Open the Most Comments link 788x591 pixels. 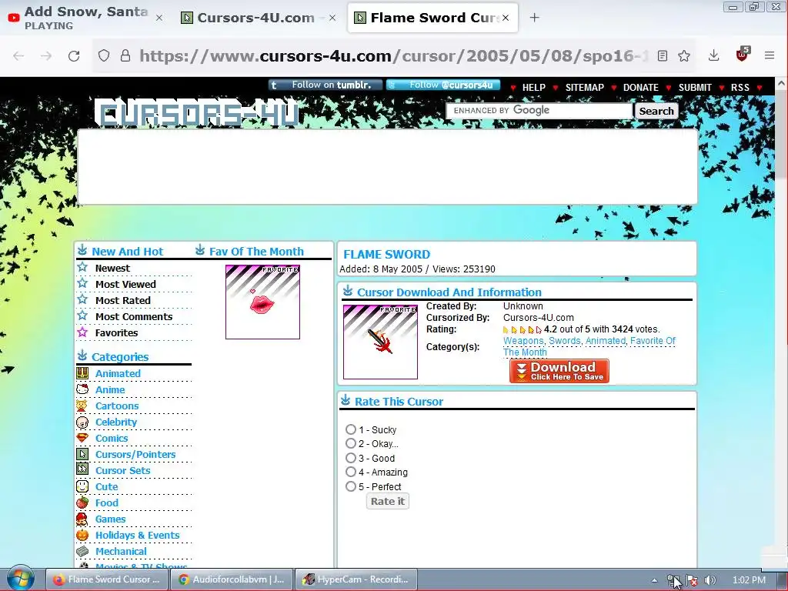coord(134,316)
